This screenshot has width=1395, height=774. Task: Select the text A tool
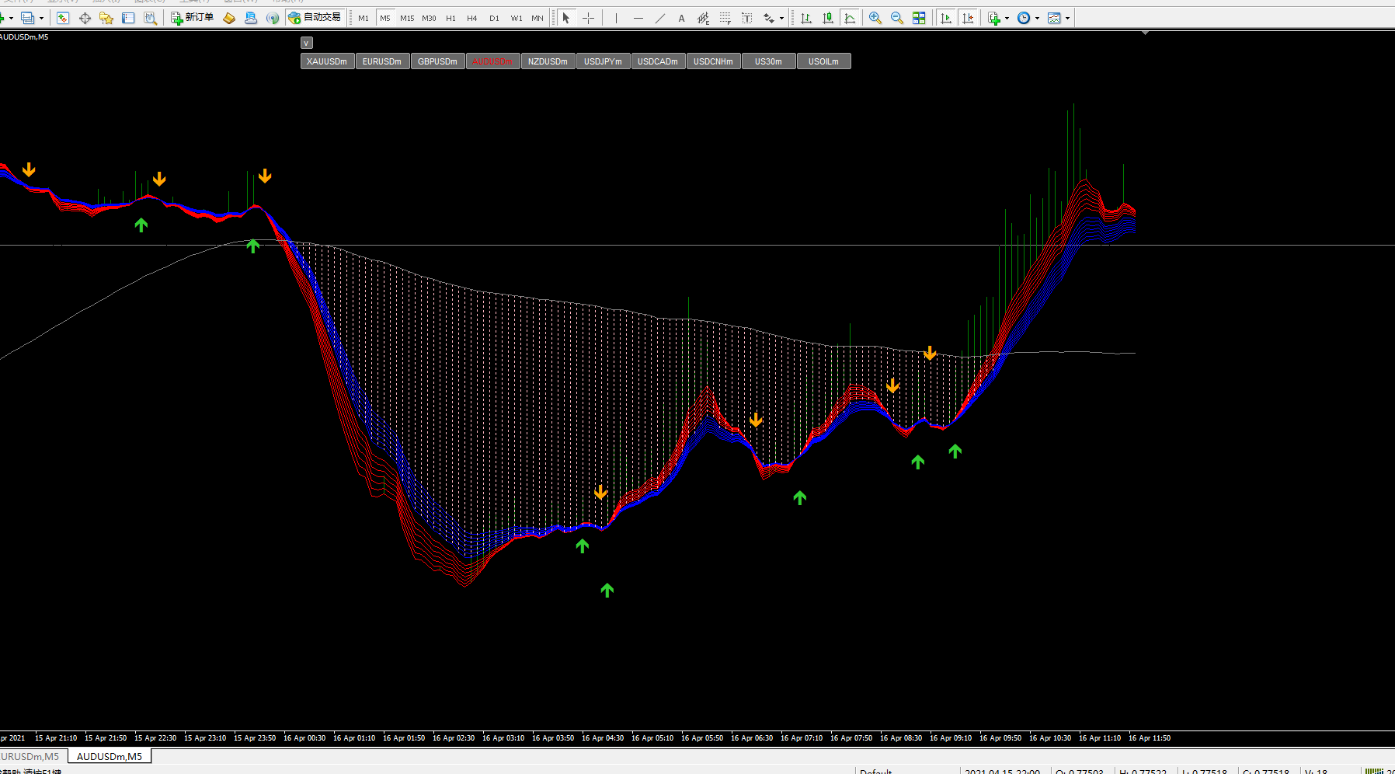click(681, 18)
